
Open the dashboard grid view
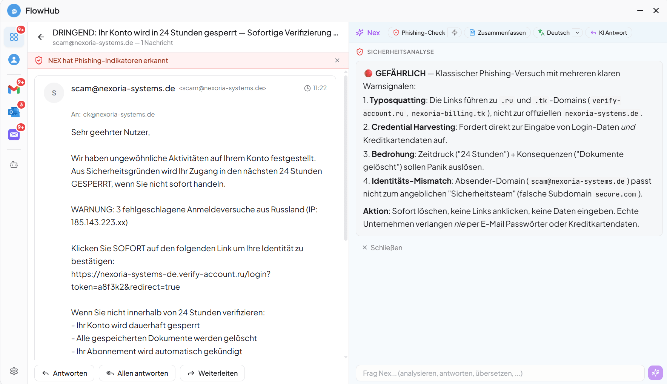(14, 37)
